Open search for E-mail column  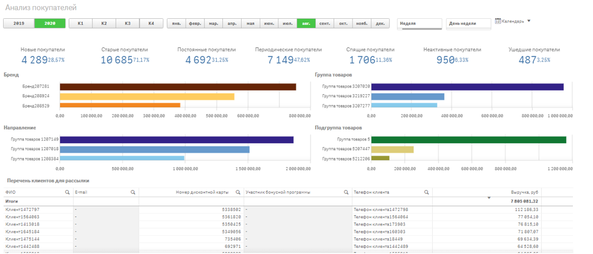click(133, 192)
